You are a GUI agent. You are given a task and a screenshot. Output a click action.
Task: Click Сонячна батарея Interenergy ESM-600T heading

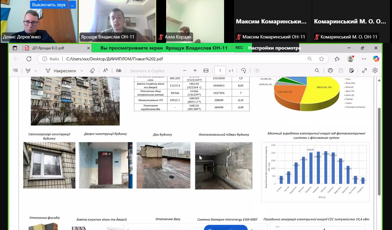227,219
